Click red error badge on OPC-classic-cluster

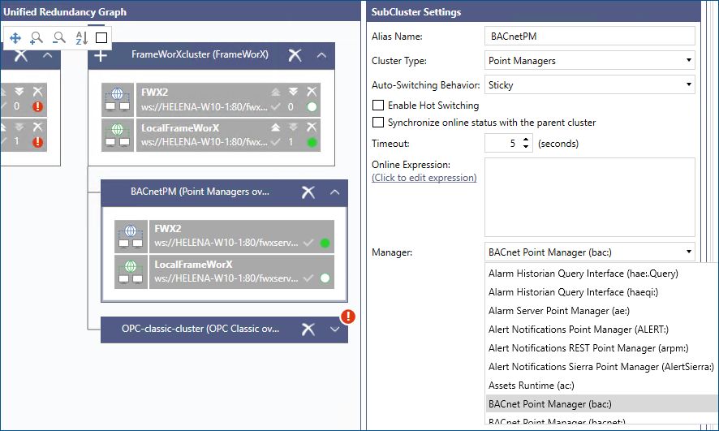click(348, 317)
